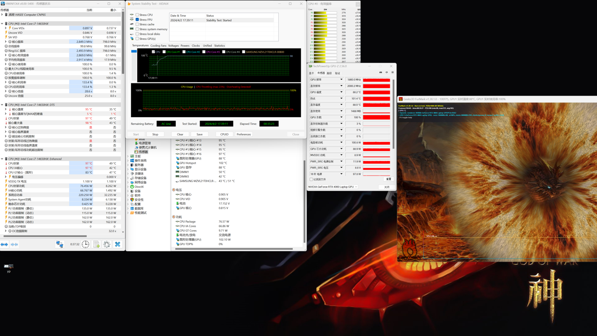
Task: Switch to the Cooling Fans tab
Action: tap(158, 46)
